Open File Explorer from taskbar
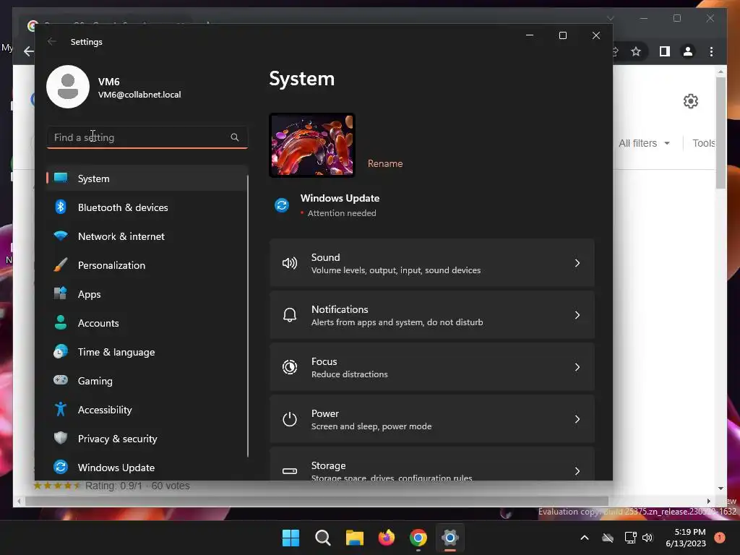Viewport: 740px width, 555px height. coord(354,538)
